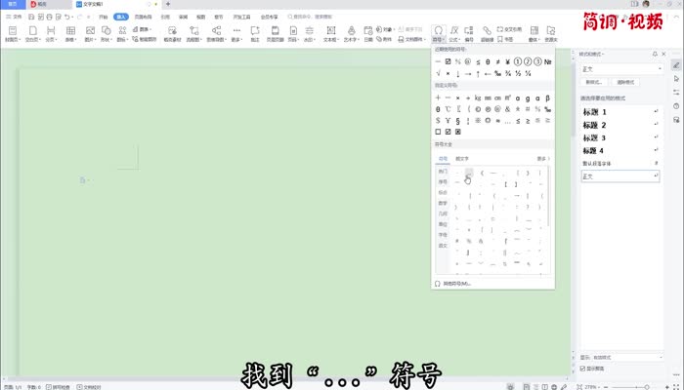Viewport: 684px width, 390px height.
Task: Click the New Style (新样式) button
Action: pos(594,82)
